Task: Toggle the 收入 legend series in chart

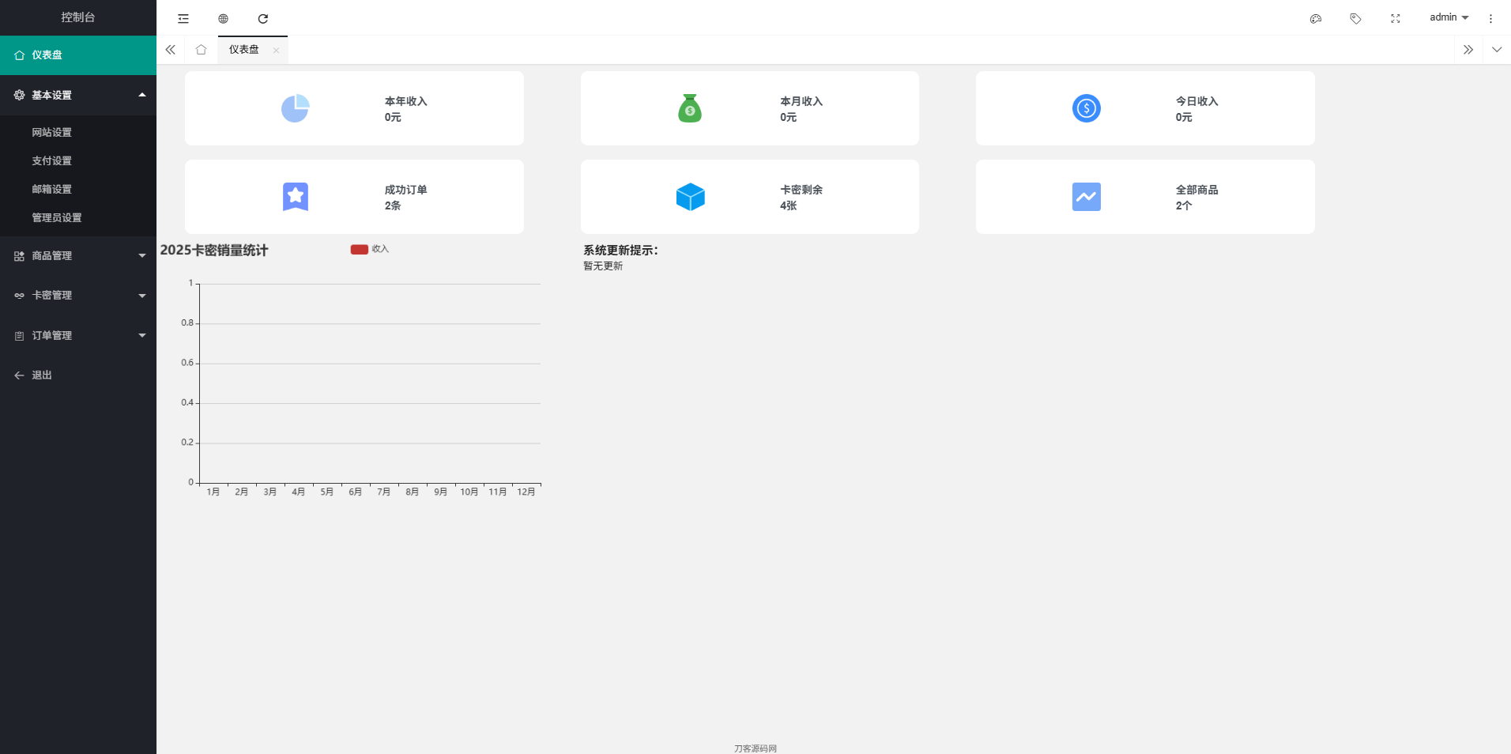Action: [370, 249]
